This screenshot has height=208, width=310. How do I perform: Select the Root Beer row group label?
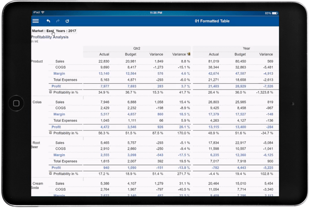click(x=36, y=145)
